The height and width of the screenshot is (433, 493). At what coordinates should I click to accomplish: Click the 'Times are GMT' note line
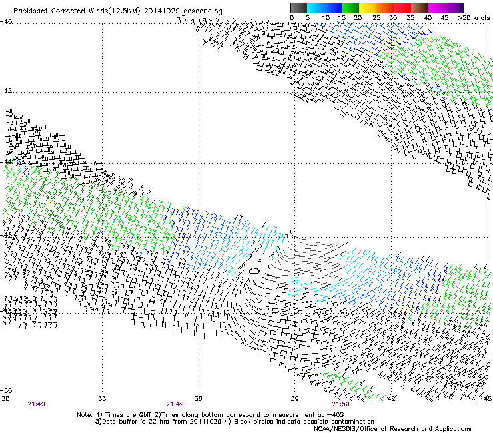click(211, 415)
